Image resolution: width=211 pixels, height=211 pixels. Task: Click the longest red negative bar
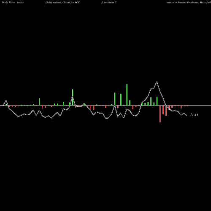[x=160, y=114]
